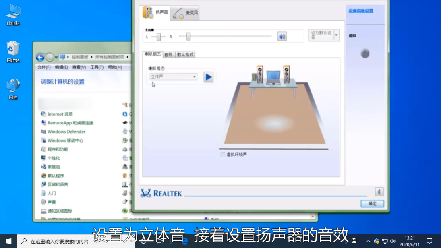
Task: Switch to the 麦克风 device tab
Action: [x=186, y=13]
